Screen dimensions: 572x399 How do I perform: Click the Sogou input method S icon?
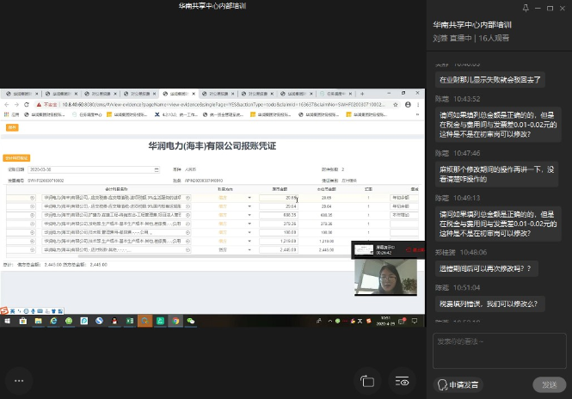click(x=4, y=310)
